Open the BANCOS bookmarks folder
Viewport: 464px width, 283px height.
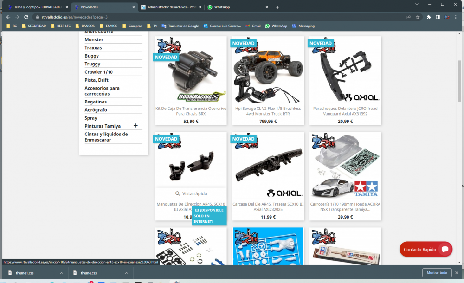click(x=86, y=26)
